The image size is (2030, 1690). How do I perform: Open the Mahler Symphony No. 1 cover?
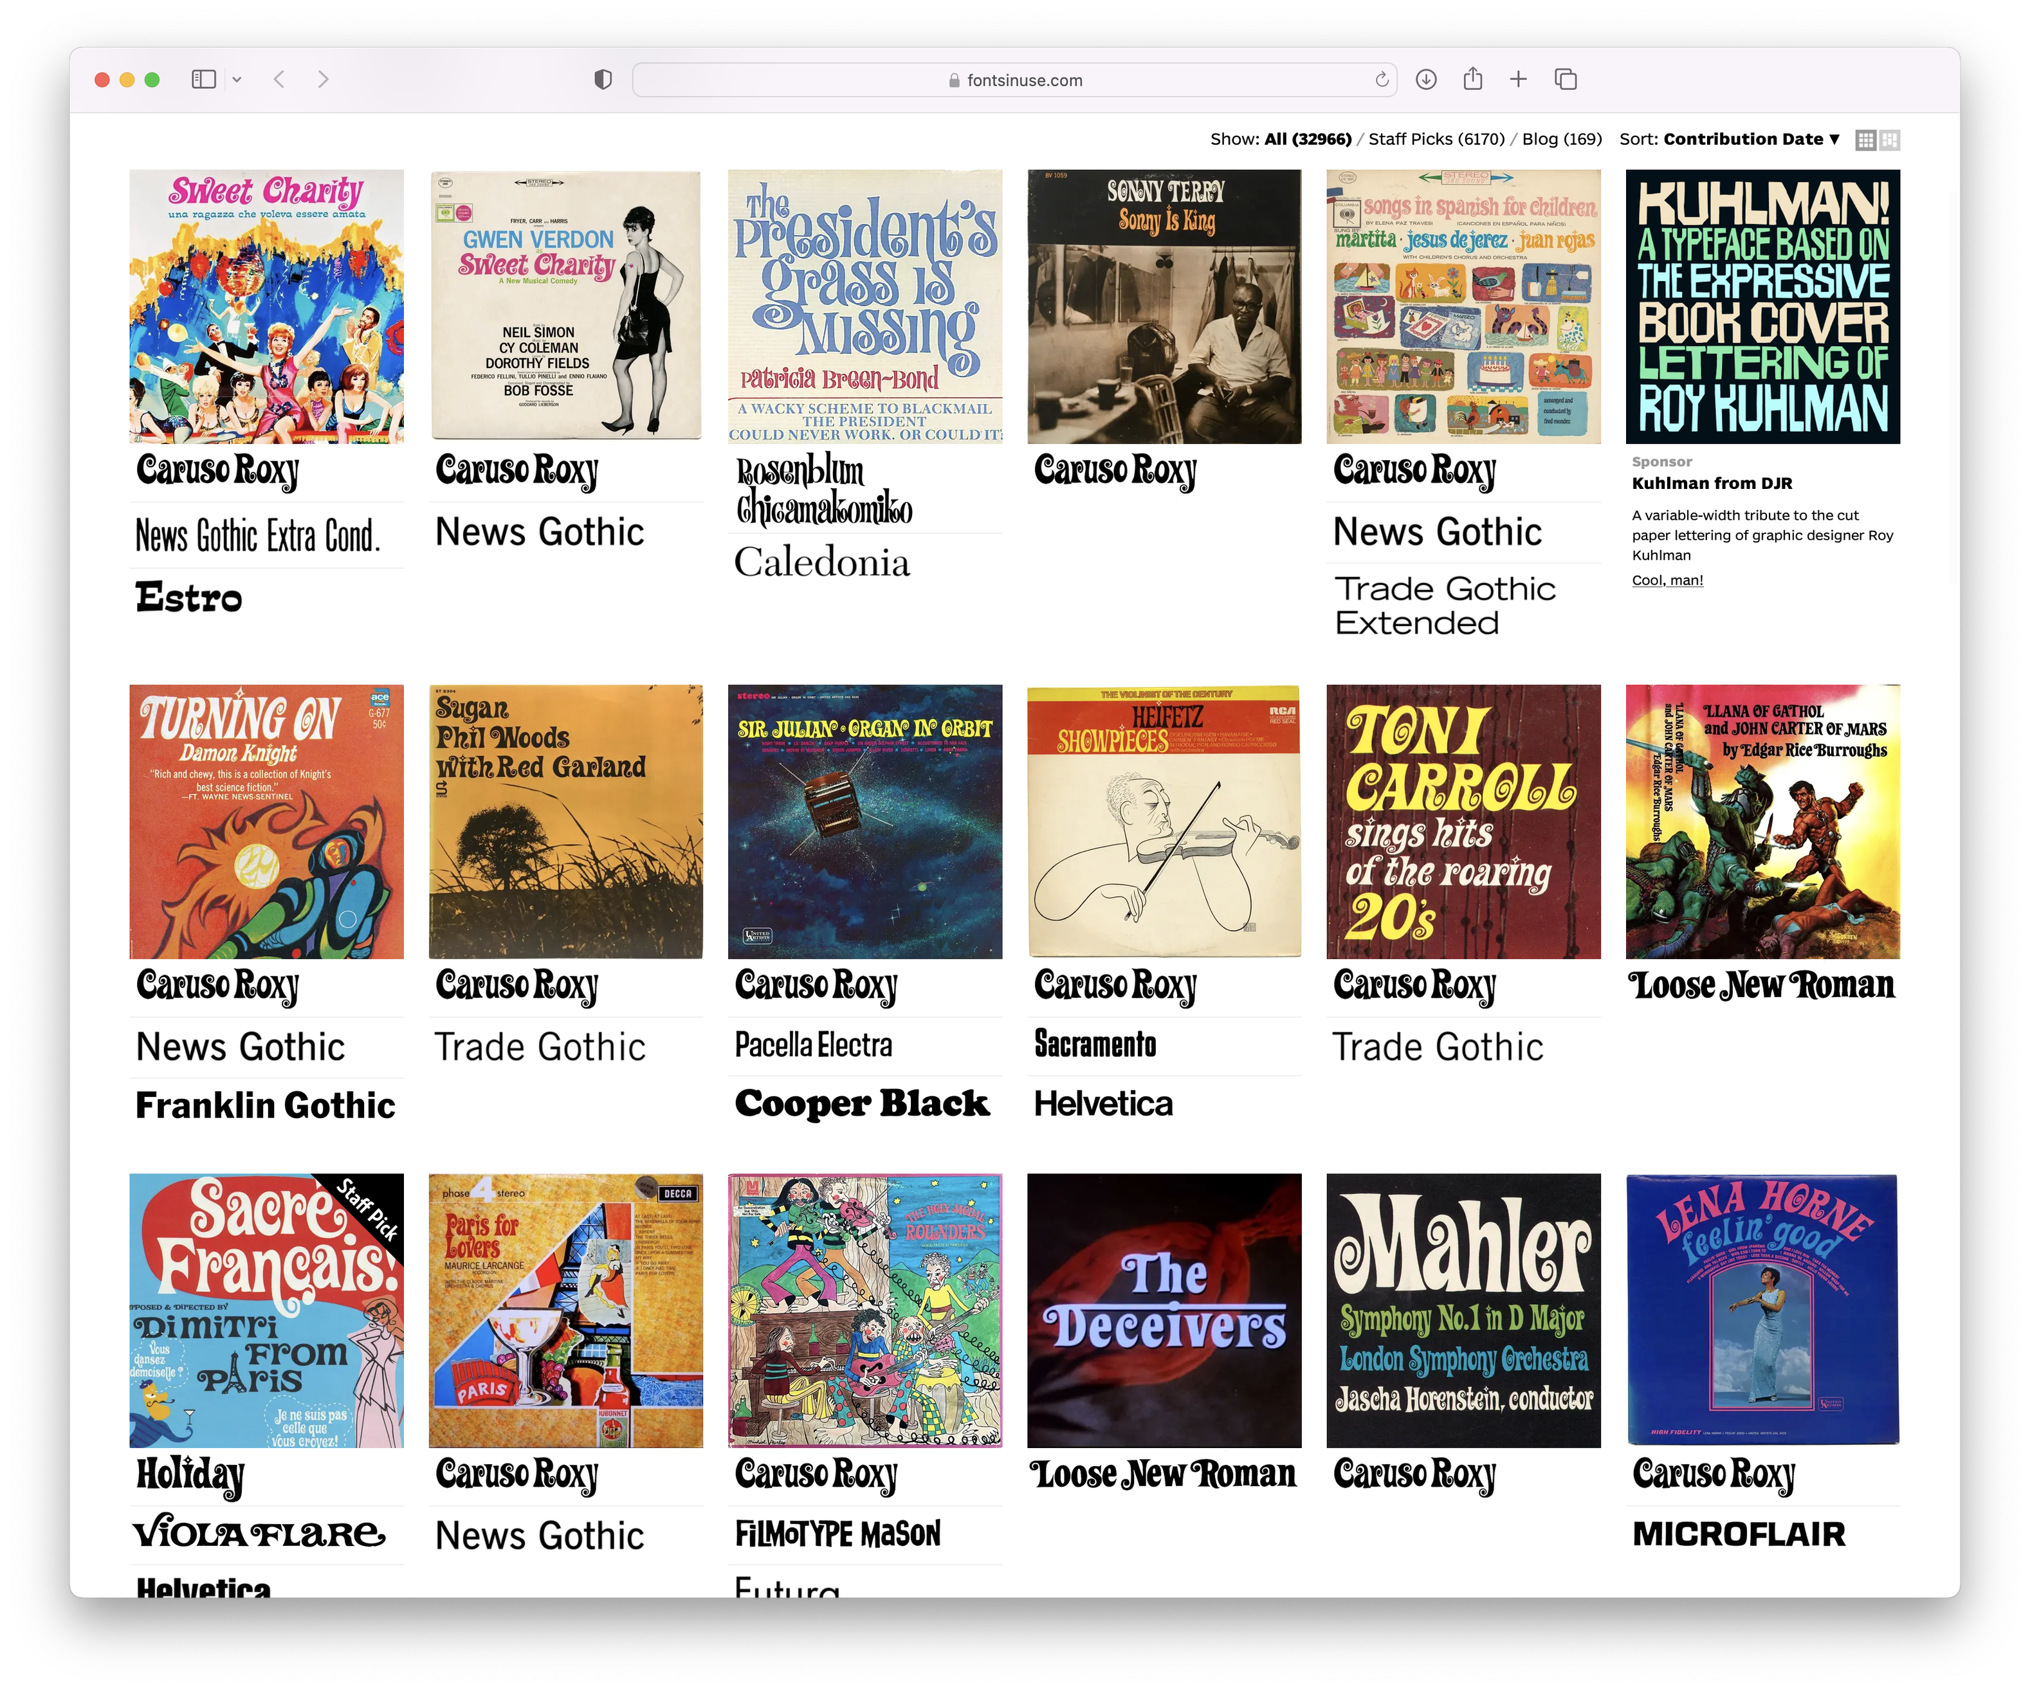tap(1463, 1311)
